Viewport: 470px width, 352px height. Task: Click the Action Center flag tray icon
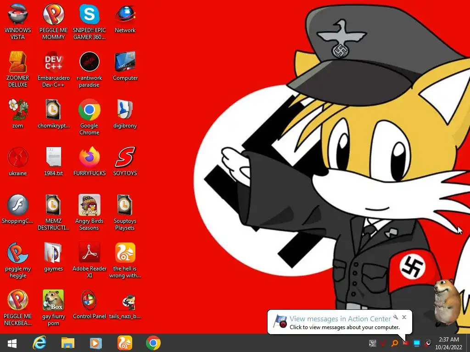click(x=406, y=343)
